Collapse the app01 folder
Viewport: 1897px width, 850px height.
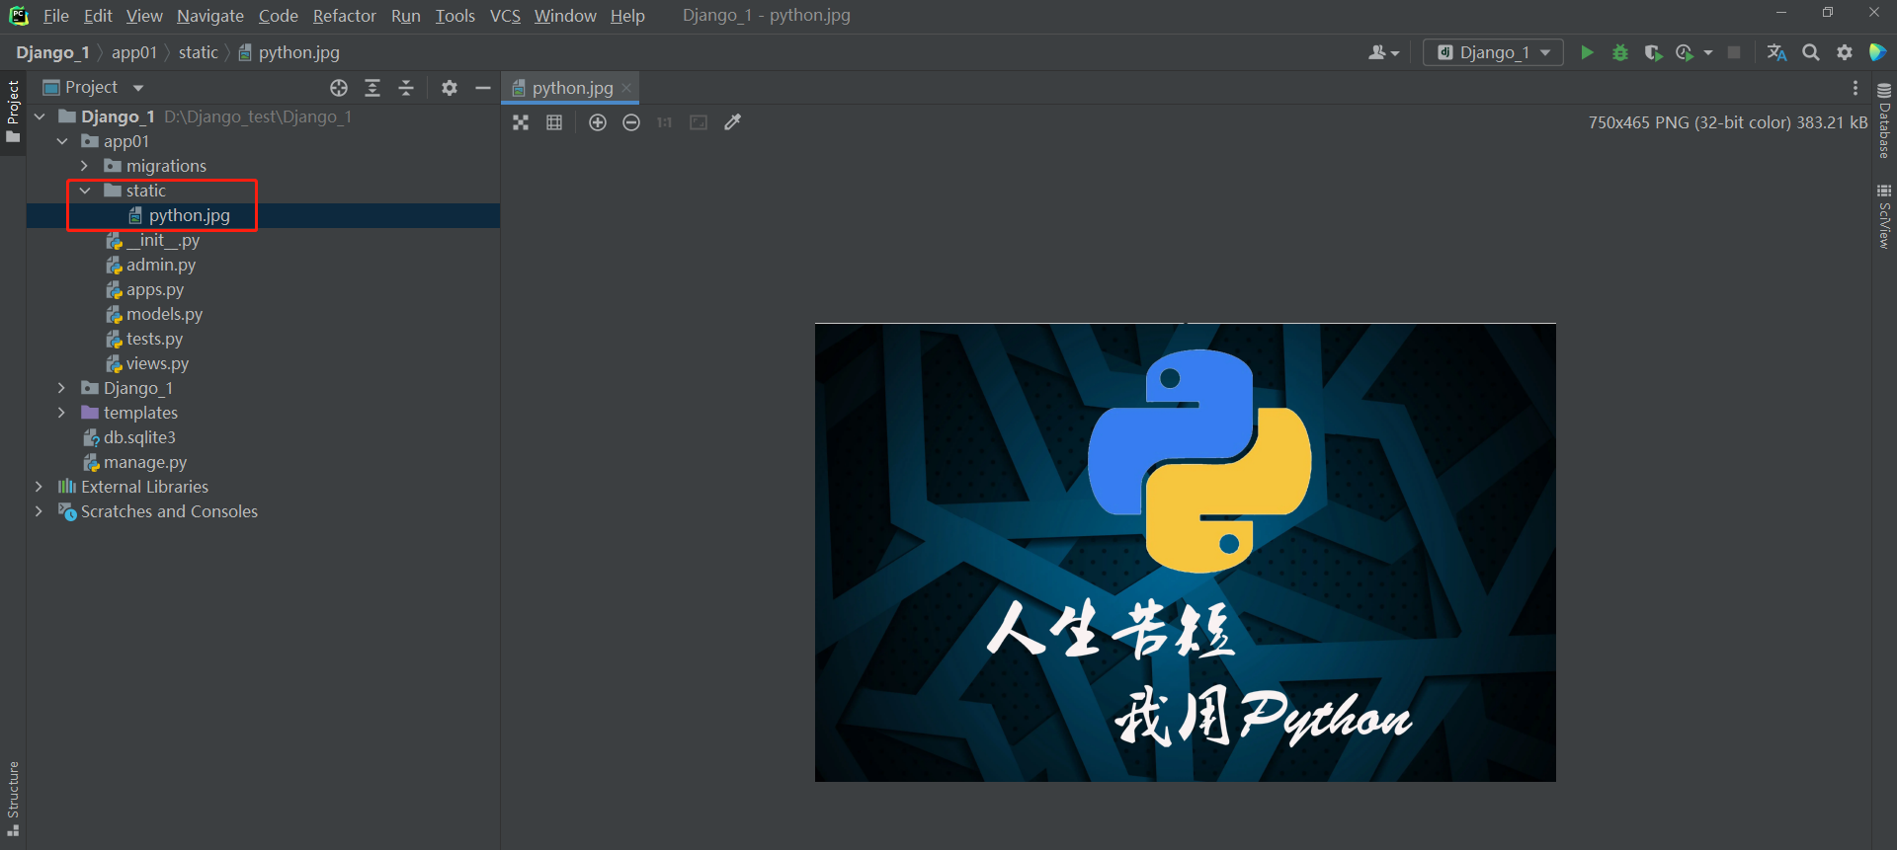(62, 141)
